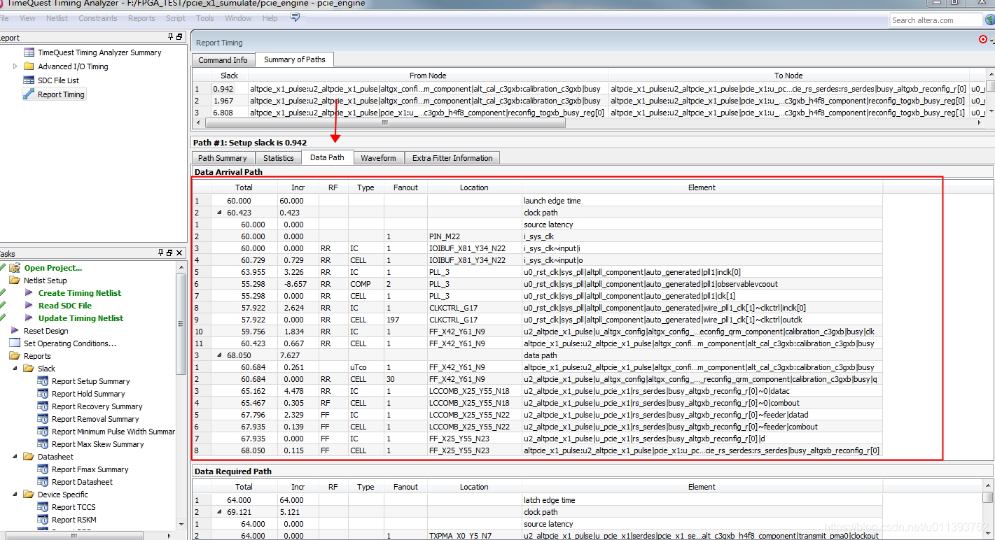Image resolution: width=995 pixels, height=540 pixels.
Task: Open the Netlist menu
Action: point(57,17)
